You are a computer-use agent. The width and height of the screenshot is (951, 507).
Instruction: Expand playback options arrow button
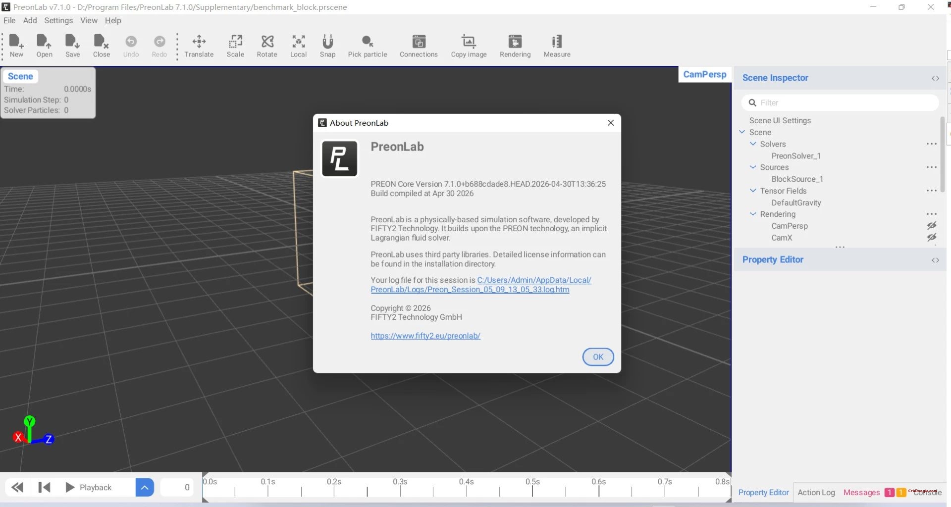tap(145, 487)
